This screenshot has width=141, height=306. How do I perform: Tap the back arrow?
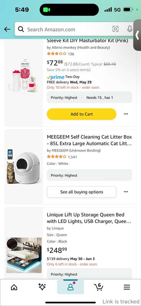point(7,29)
